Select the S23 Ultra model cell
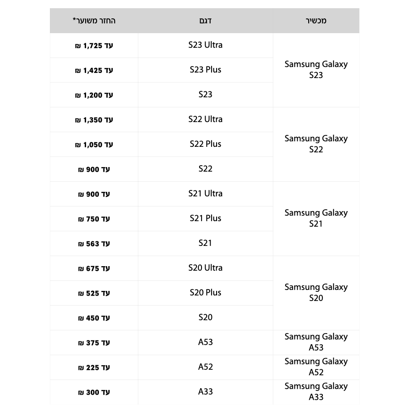This screenshot has width=409, height=413. tap(205, 45)
